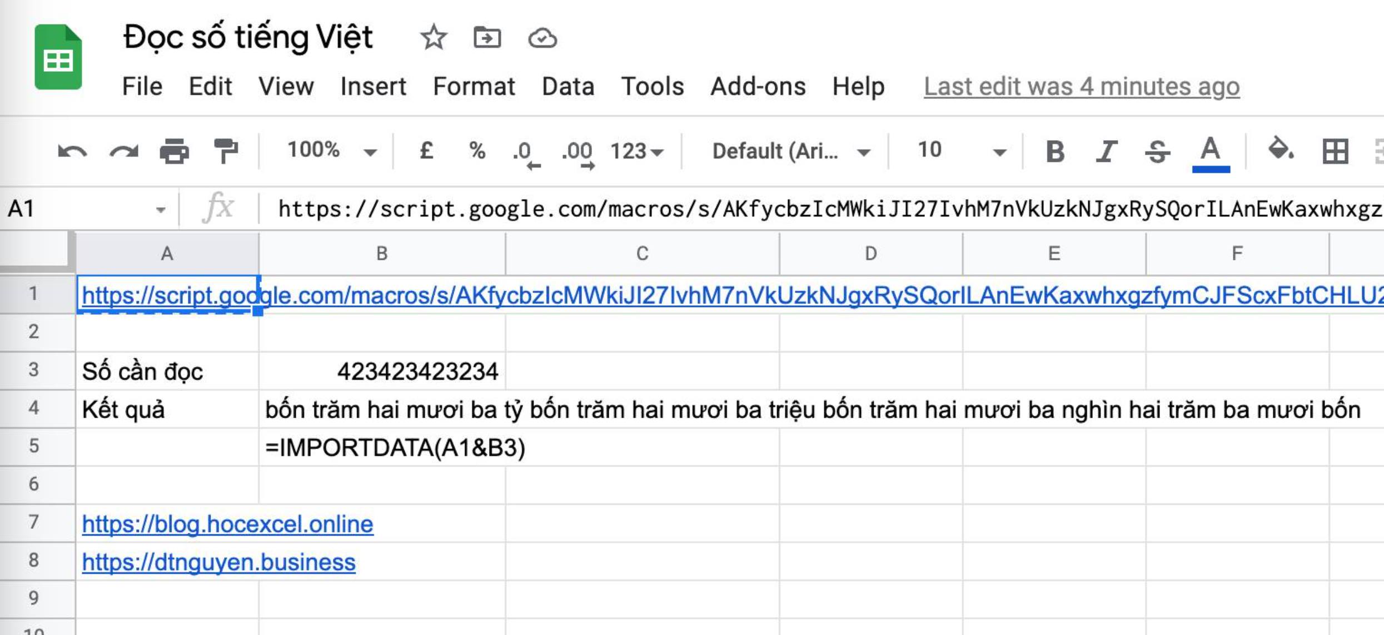Screen dimensions: 1384x635
Task: Click the cloud document status icon
Action: point(542,38)
